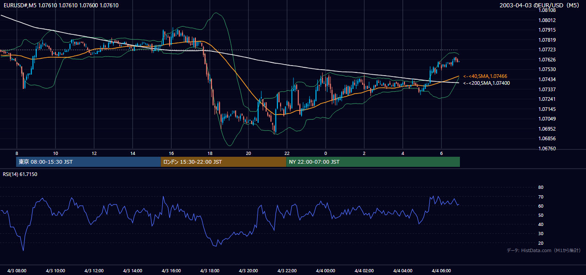The height and width of the screenshot is (275, 586).
Task: Click the 4/3 14:00 date axis label
Action: pyautogui.click(x=133, y=270)
